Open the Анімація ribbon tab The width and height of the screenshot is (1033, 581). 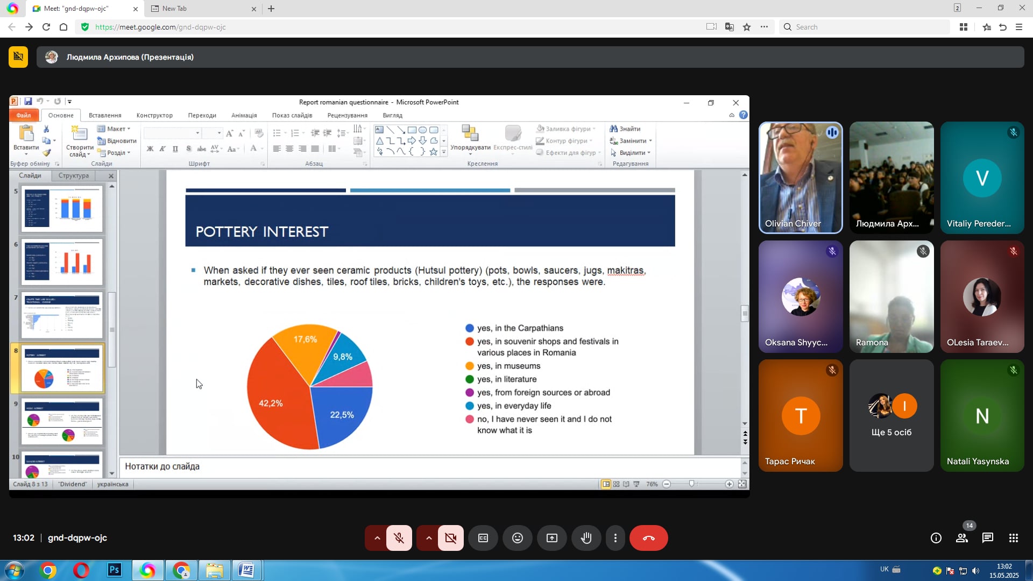pyautogui.click(x=244, y=115)
